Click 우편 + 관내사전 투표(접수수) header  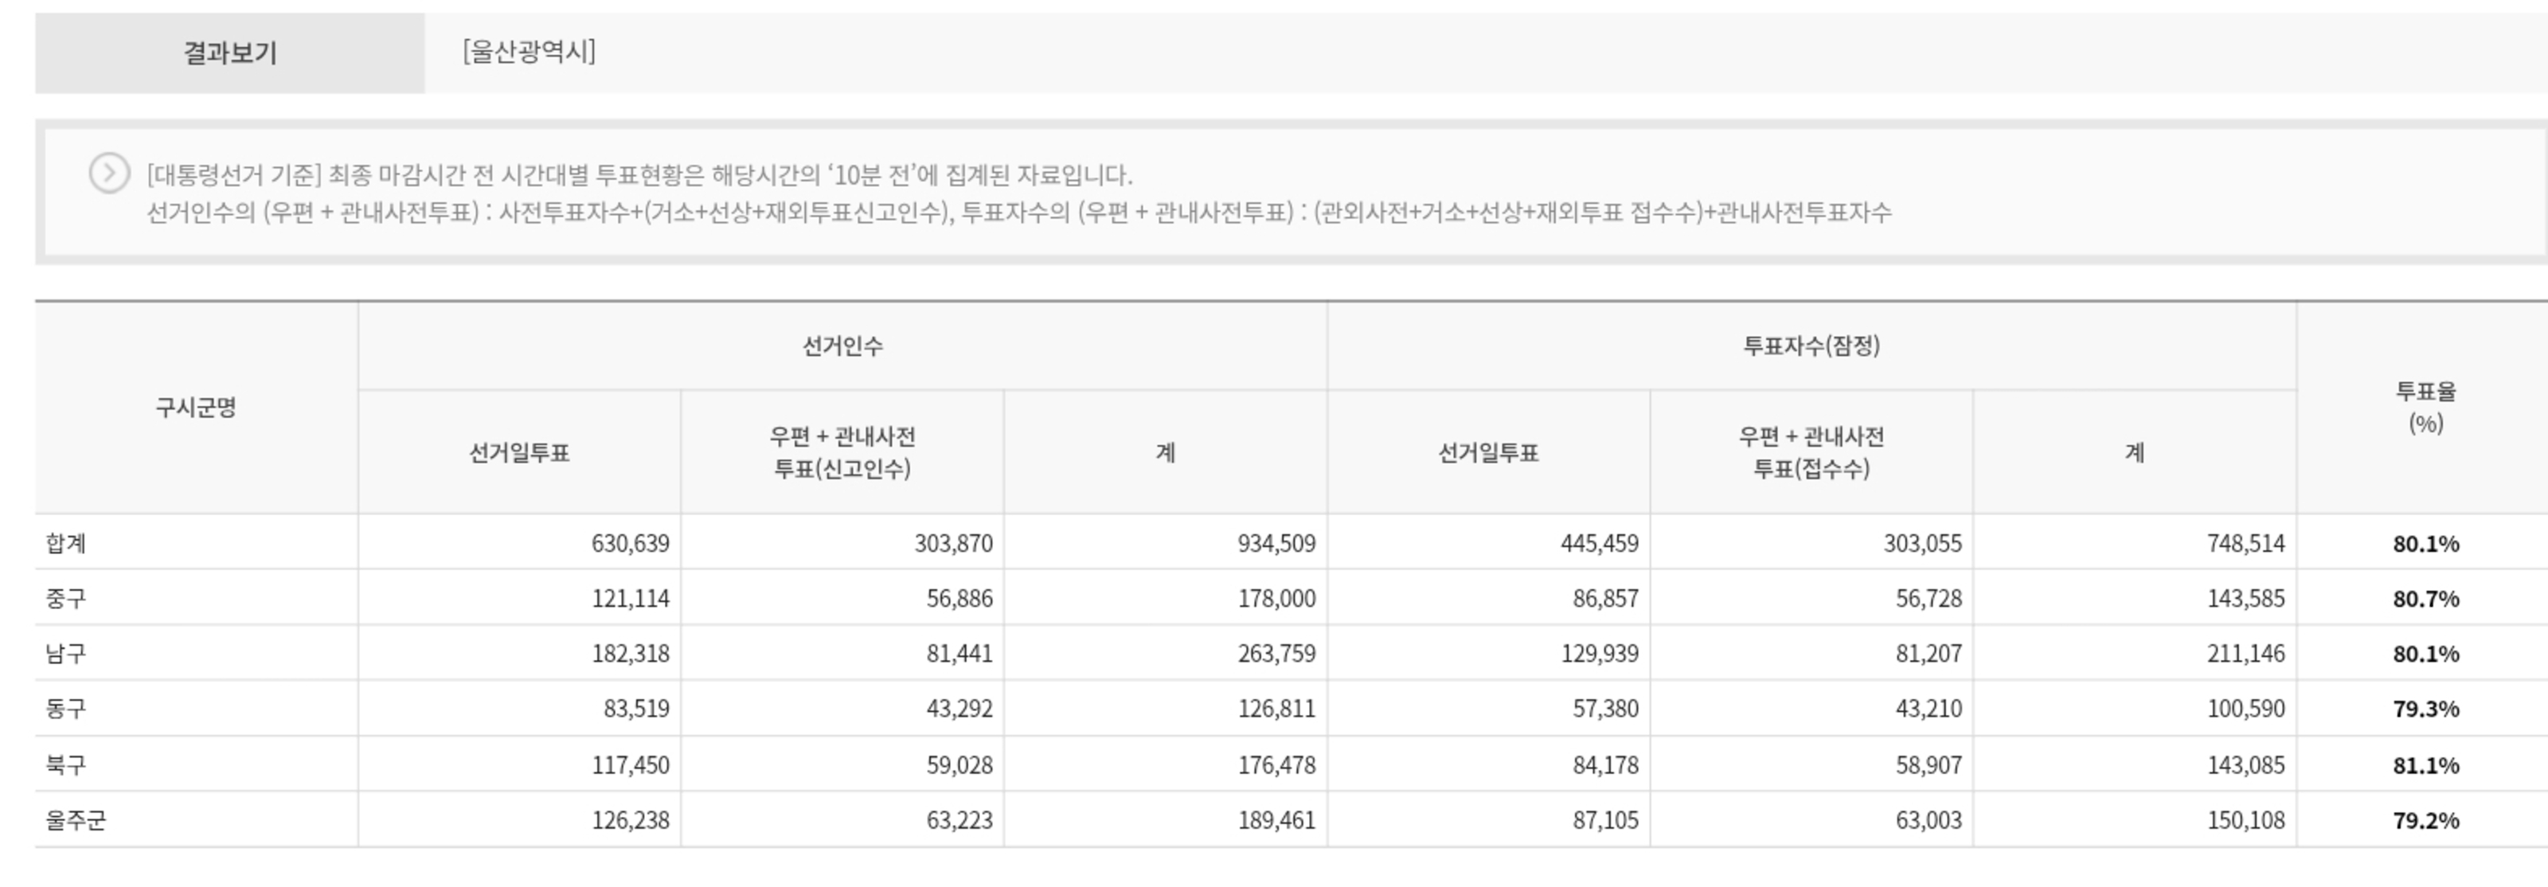pyautogui.click(x=1810, y=452)
